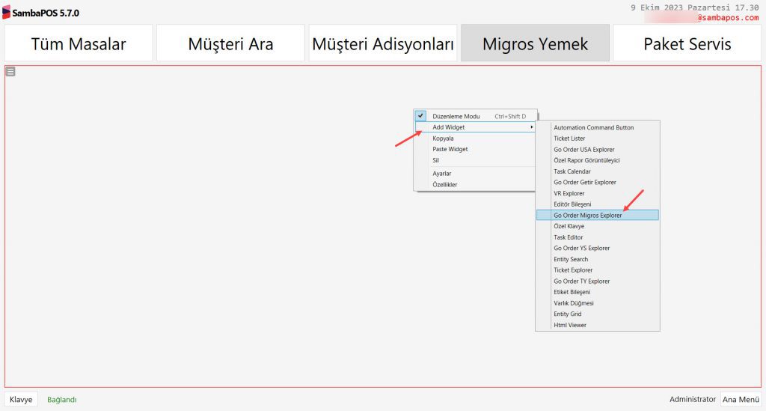Viewport: 766px width, 411px height.
Task: Click Sil to delete widget
Action: point(436,160)
